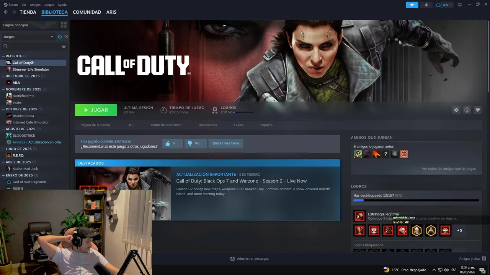This screenshot has width=490, height=275.
Task: Click the No thumbs down button
Action: (195, 144)
